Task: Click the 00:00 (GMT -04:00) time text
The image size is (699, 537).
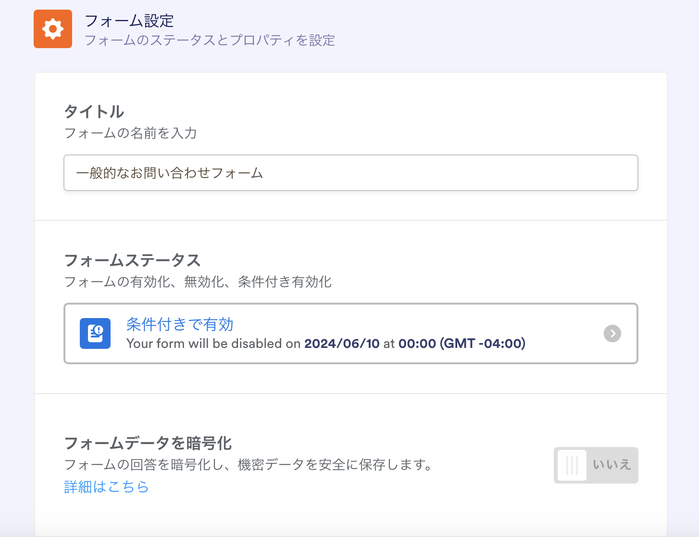Action: pyautogui.click(x=462, y=344)
